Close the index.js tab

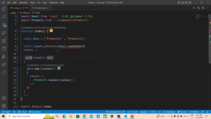coord(27,8)
